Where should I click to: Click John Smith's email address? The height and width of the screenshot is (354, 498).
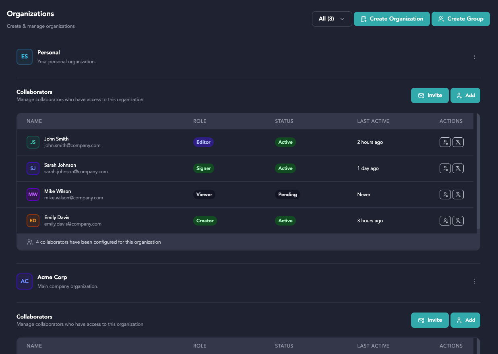(72, 145)
